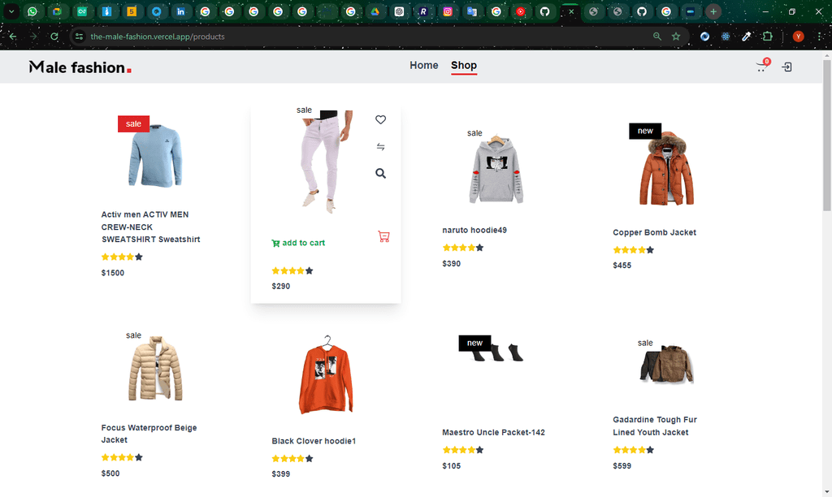
Task: Switch to the YouTube Music tab
Action: 521,11
